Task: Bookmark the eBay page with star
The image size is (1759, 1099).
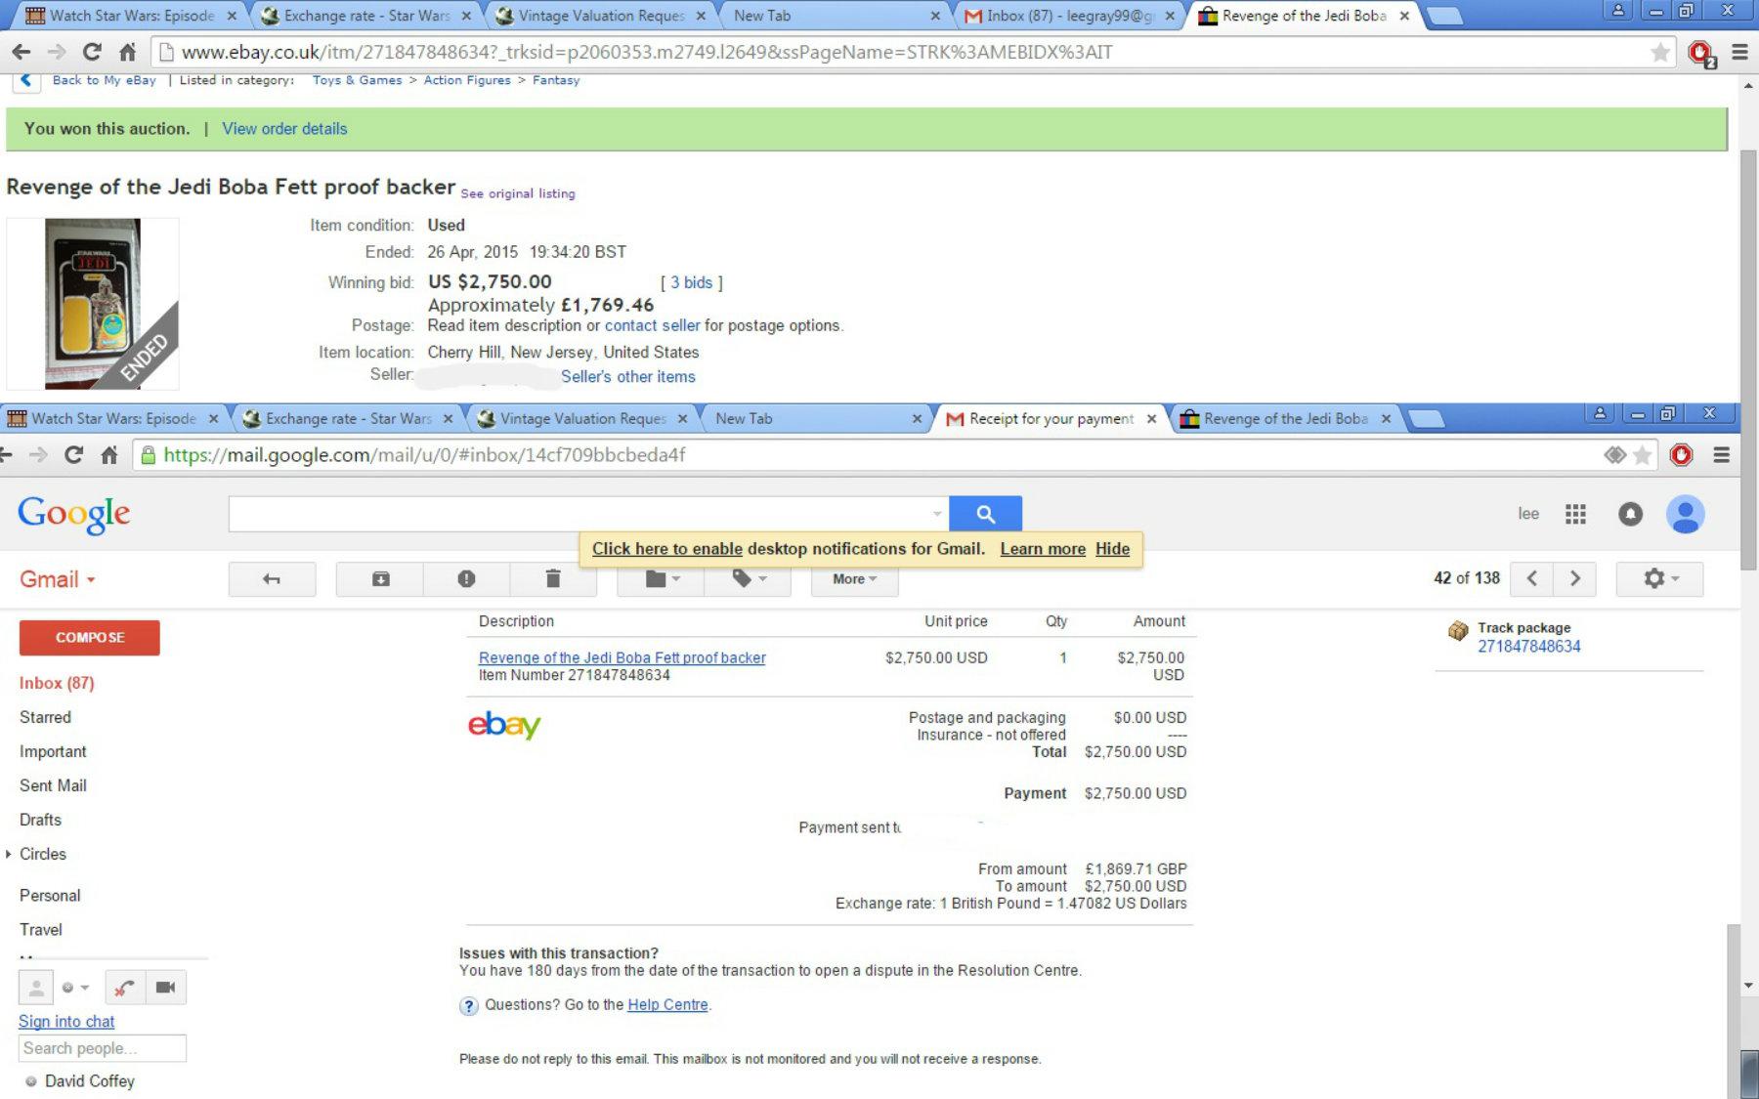Action: pyautogui.click(x=1659, y=52)
